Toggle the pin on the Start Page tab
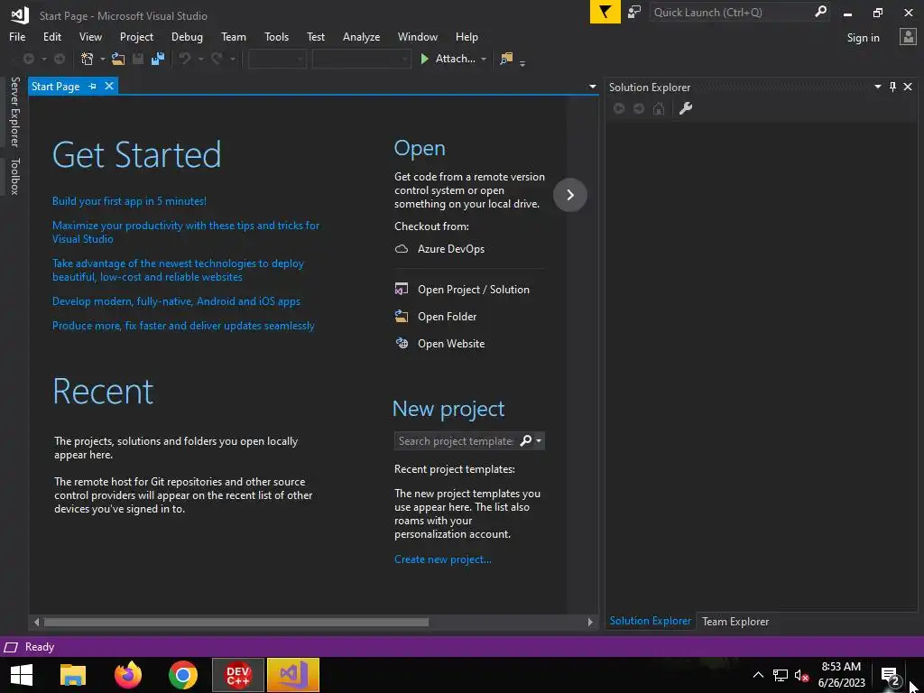 pos(93,86)
